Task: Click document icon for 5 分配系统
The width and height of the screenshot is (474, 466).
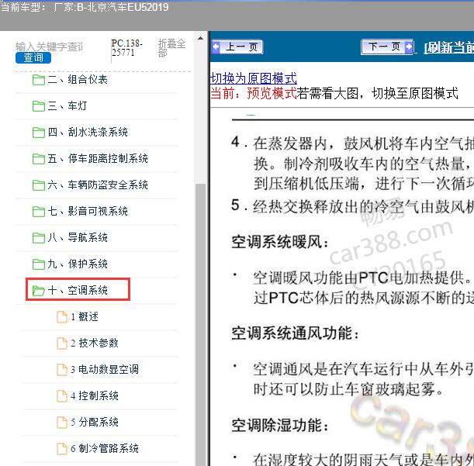Action: coord(62,422)
